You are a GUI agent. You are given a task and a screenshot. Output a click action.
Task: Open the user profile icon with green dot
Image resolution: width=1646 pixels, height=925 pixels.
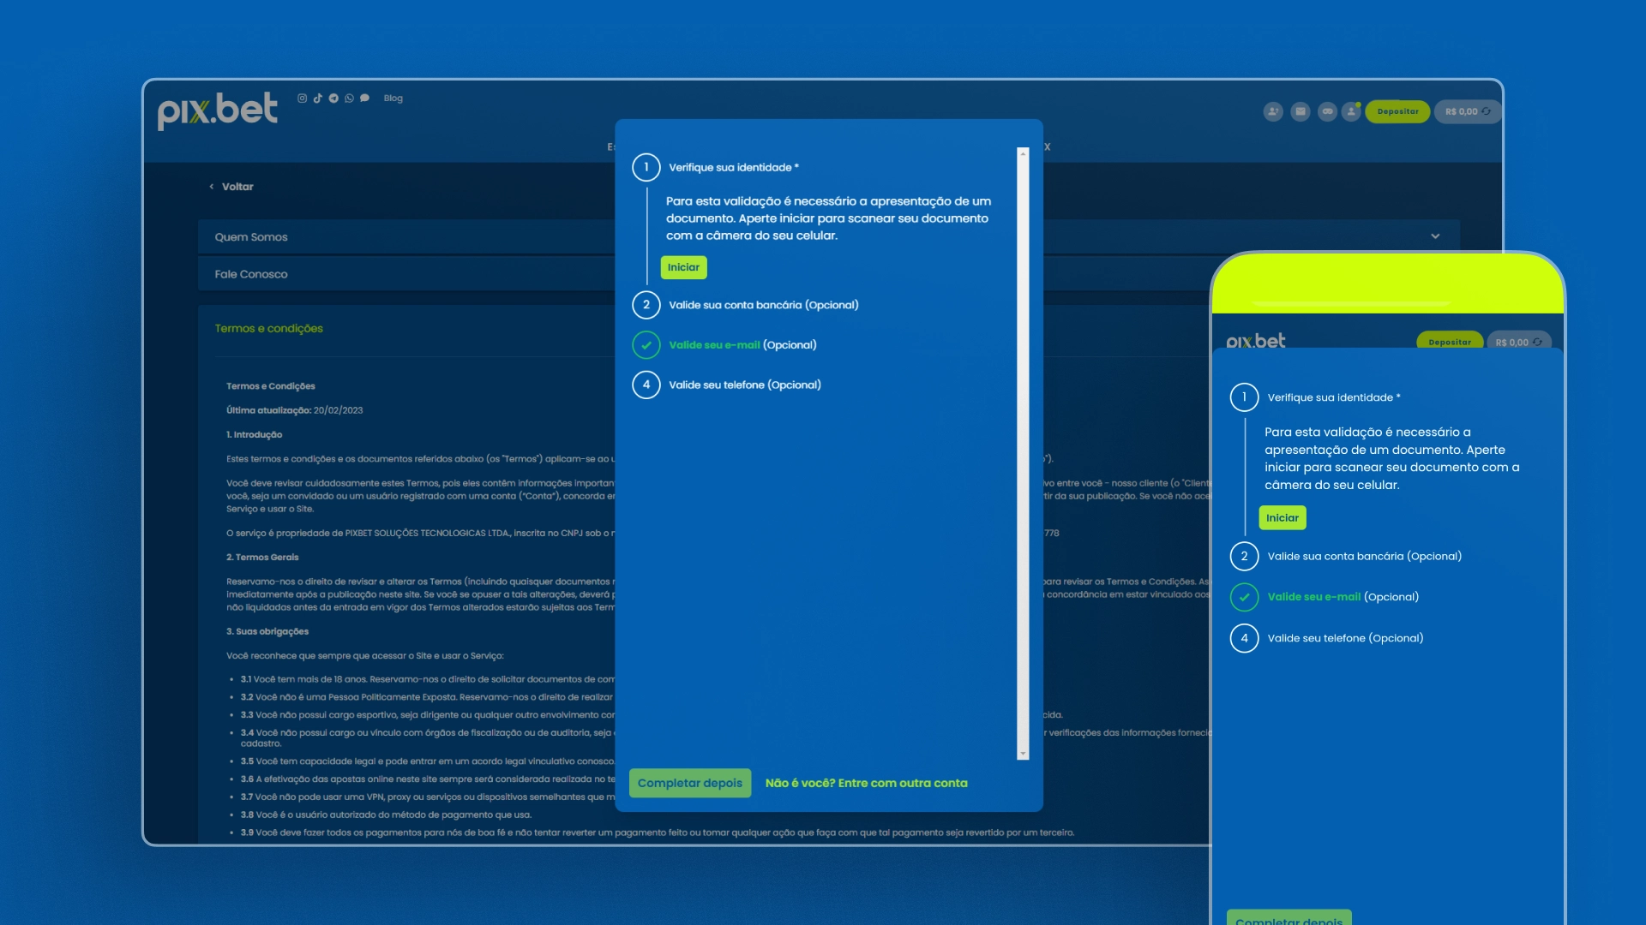[1351, 111]
